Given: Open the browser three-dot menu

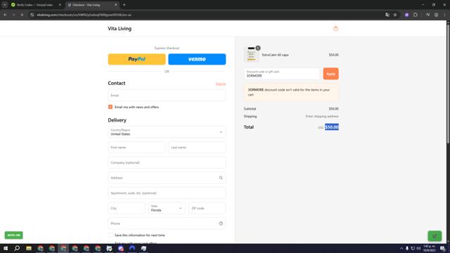Looking at the screenshot, I should coord(445,15).
